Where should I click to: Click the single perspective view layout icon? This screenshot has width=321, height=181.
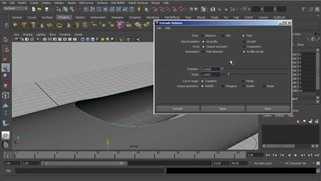[x=6, y=135]
